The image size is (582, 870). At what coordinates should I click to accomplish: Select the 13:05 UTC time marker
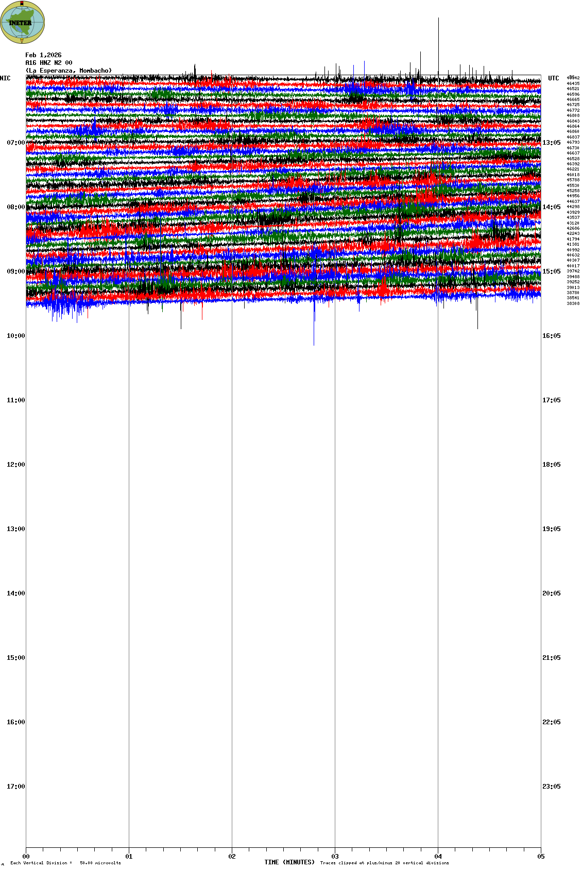point(551,143)
